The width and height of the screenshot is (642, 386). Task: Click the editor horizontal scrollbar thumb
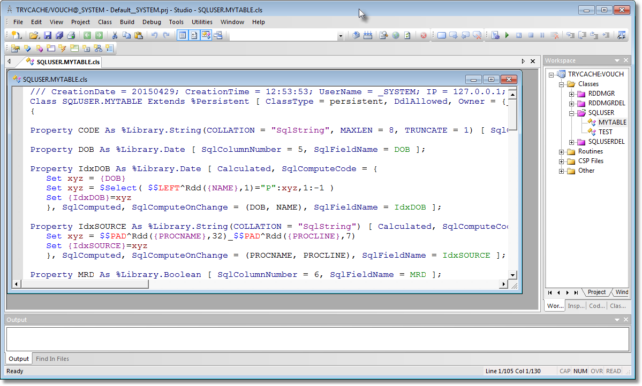coord(85,284)
